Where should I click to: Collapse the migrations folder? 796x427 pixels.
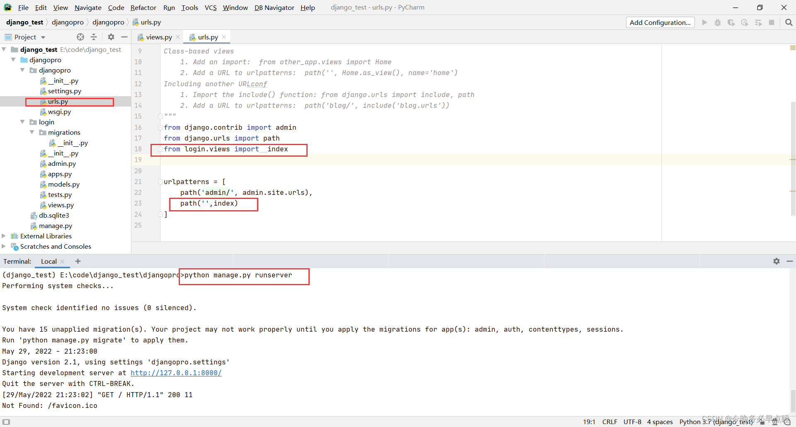coord(32,132)
